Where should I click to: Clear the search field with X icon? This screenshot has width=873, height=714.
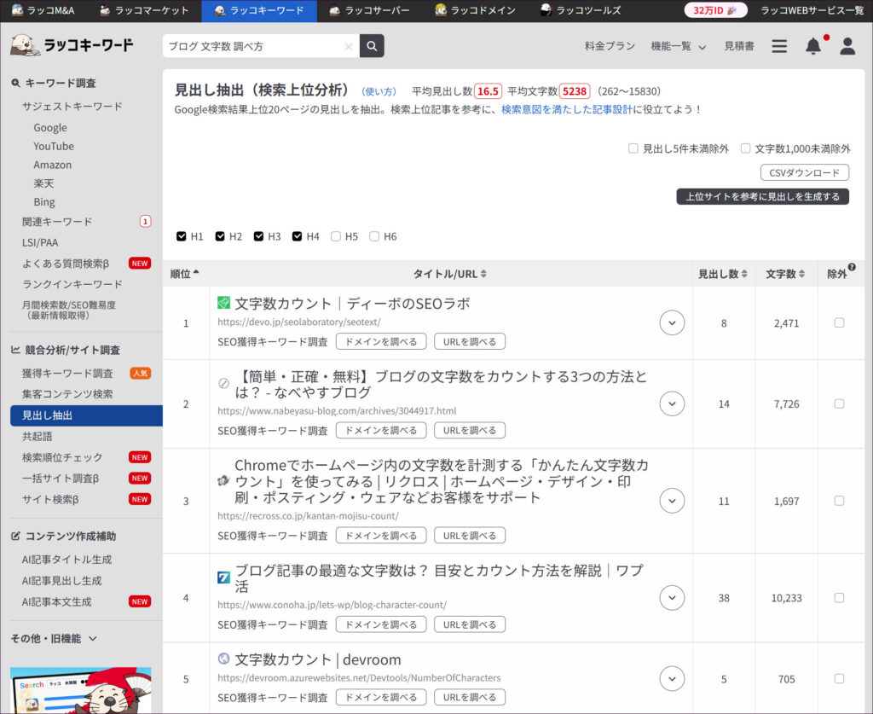[348, 47]
